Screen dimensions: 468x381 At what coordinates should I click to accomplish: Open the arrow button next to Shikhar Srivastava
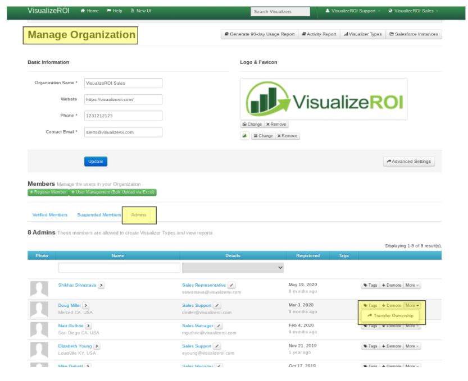pyautogui.click(x=102, y=285)
